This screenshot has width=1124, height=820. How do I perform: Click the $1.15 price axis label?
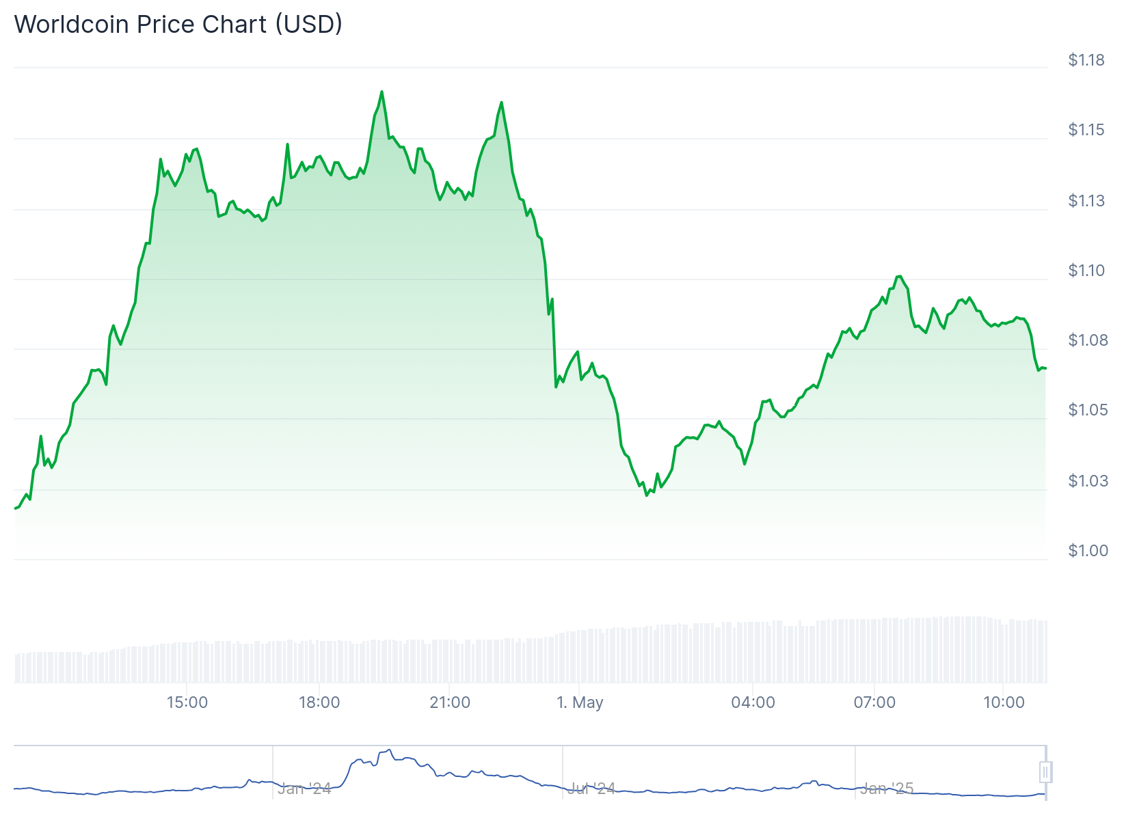pos(1086,130)
